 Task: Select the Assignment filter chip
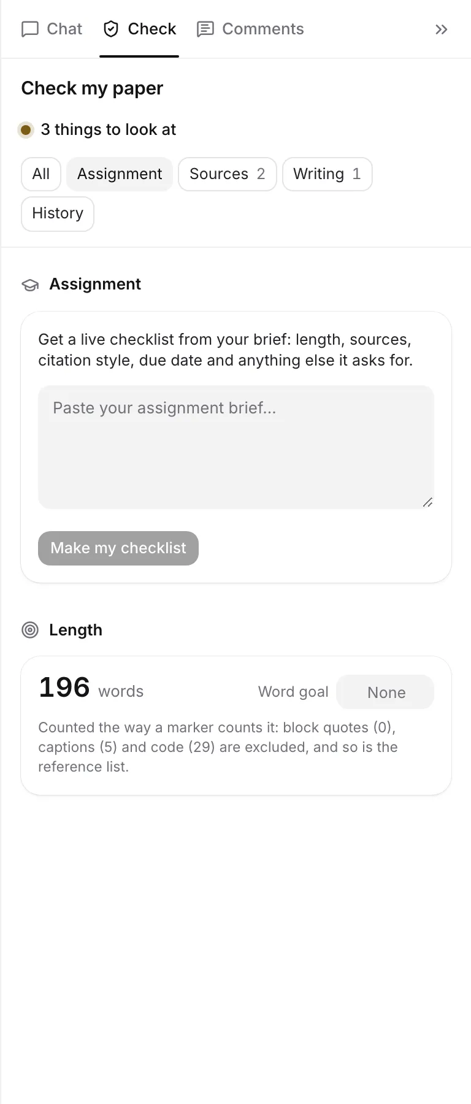[120, 174]
